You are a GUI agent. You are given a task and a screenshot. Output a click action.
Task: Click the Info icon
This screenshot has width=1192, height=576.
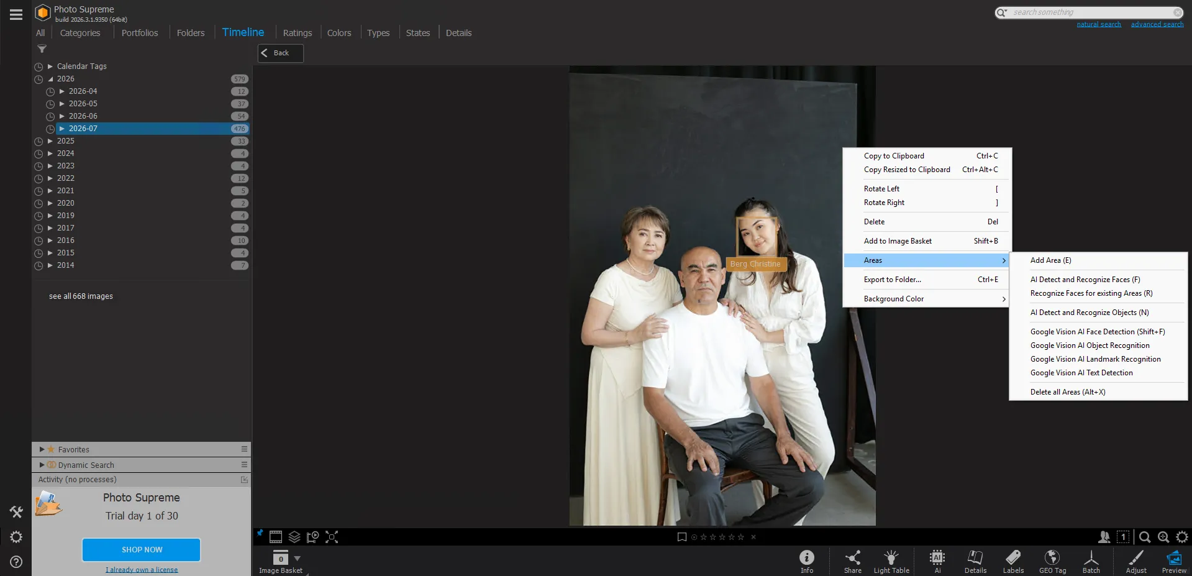807,561
